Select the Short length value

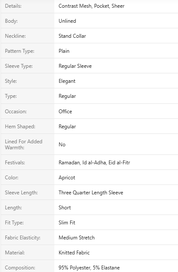click(65, 208)
